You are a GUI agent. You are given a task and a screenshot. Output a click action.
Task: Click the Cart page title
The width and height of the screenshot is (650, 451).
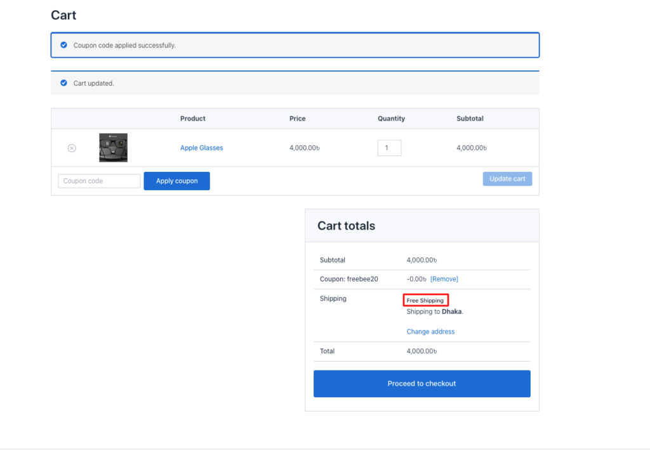[x=63, y=15]
